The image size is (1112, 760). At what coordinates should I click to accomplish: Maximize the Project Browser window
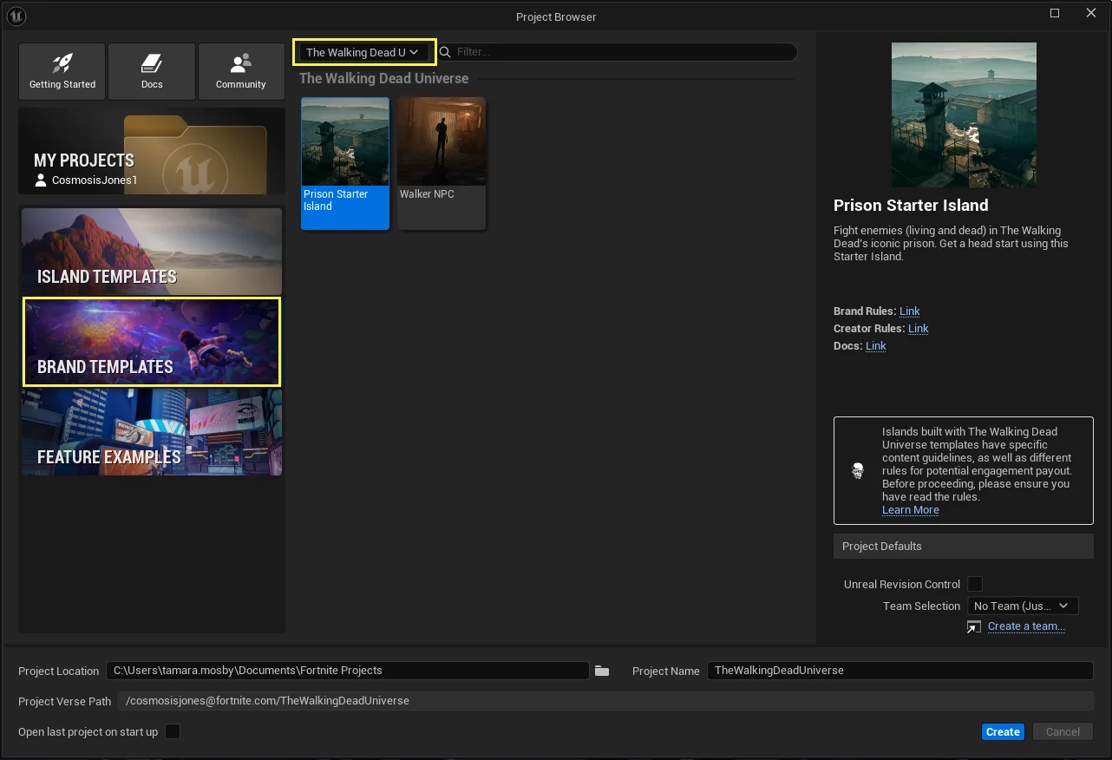[1055, 13]
